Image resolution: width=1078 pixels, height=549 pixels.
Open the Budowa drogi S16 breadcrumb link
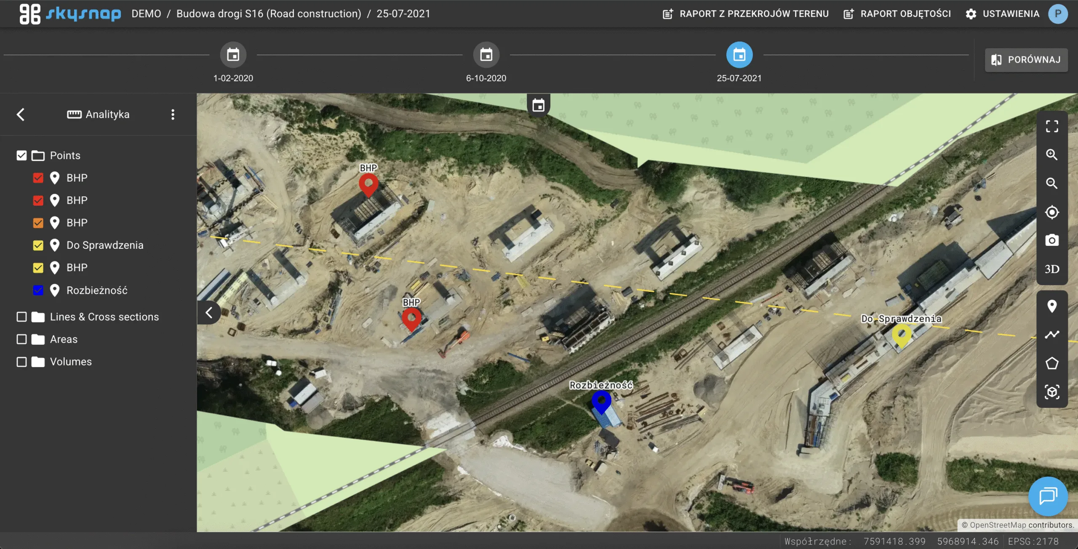click(x=269, y=14)
